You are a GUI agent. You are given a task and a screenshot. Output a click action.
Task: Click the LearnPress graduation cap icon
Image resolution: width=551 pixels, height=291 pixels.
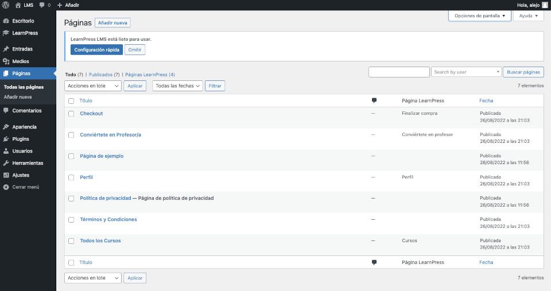(x=6, y=33)
